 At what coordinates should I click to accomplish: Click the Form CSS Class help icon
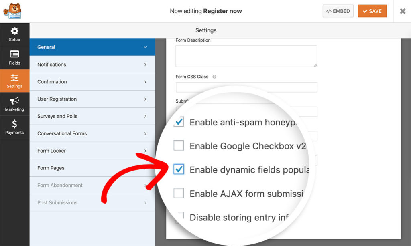(214, 77)
